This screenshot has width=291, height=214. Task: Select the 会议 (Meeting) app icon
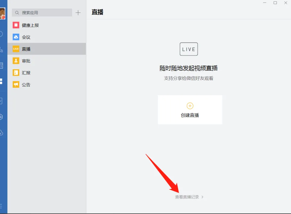16,37
